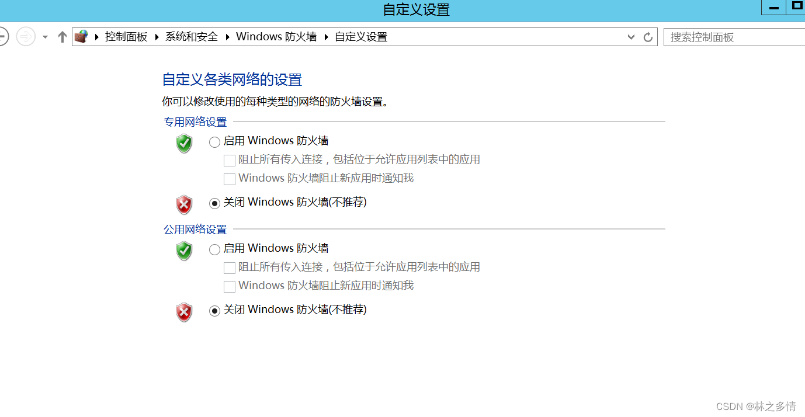Check 防火墙阻止新应用时通知我 under 专用网络设置
805x417 pixels.
[230, 179]
